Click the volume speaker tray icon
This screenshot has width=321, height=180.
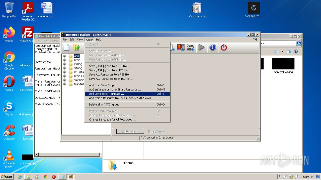pyautogui.click(x=285, y=177)
